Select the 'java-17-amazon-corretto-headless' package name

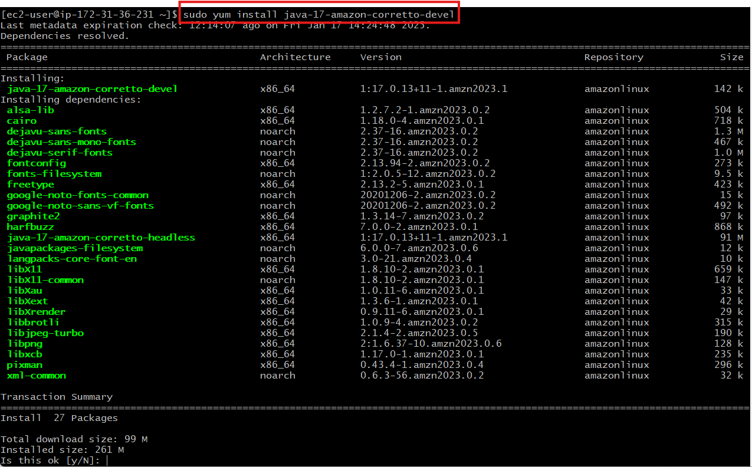tap(101, 238)
